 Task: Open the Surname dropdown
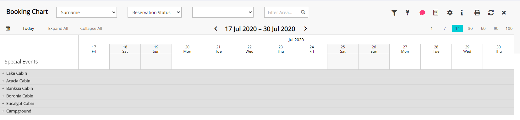(86, 12)
